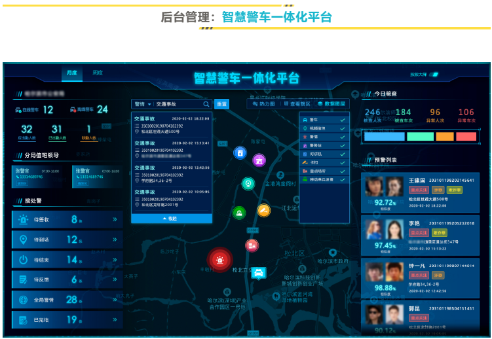The height and width of the screenshot is (339, 492).
Task: Click the blue walkie-talkie map marker
Action: coord(240,153)
